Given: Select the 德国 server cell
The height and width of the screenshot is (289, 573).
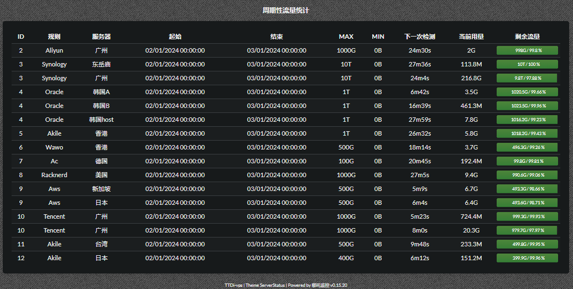Looking at the screenshot, I should click(101, 161).
